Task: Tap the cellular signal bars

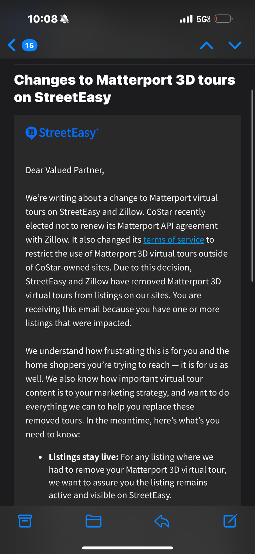Action: (x=186, y=19)
